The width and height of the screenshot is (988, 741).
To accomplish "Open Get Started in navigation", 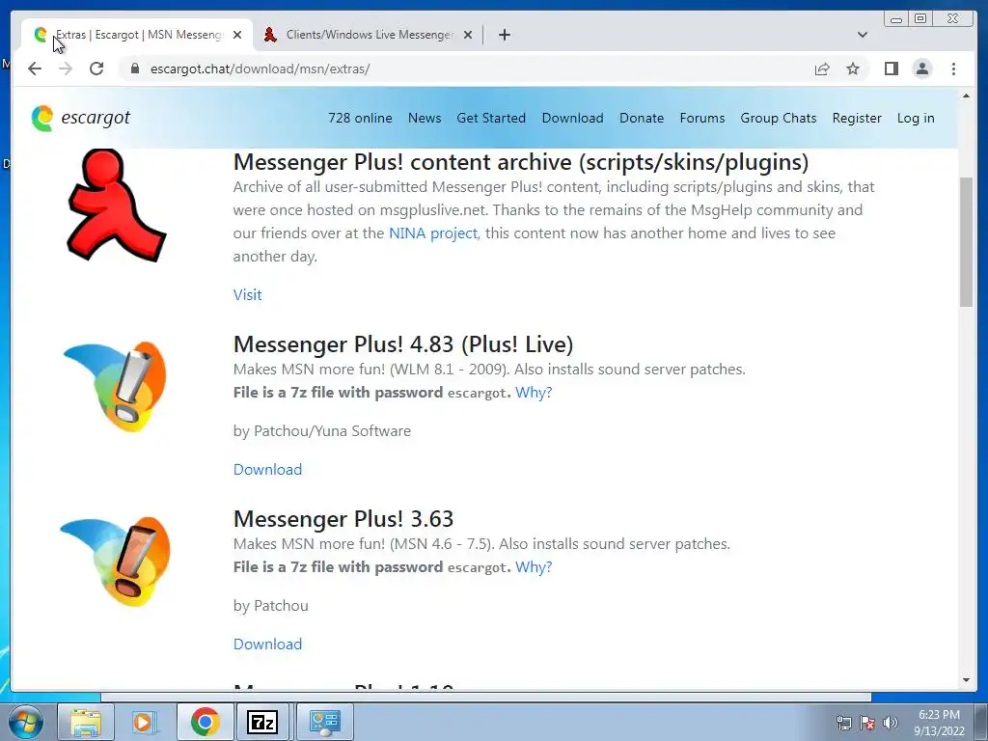I will (x=491, y=118).
